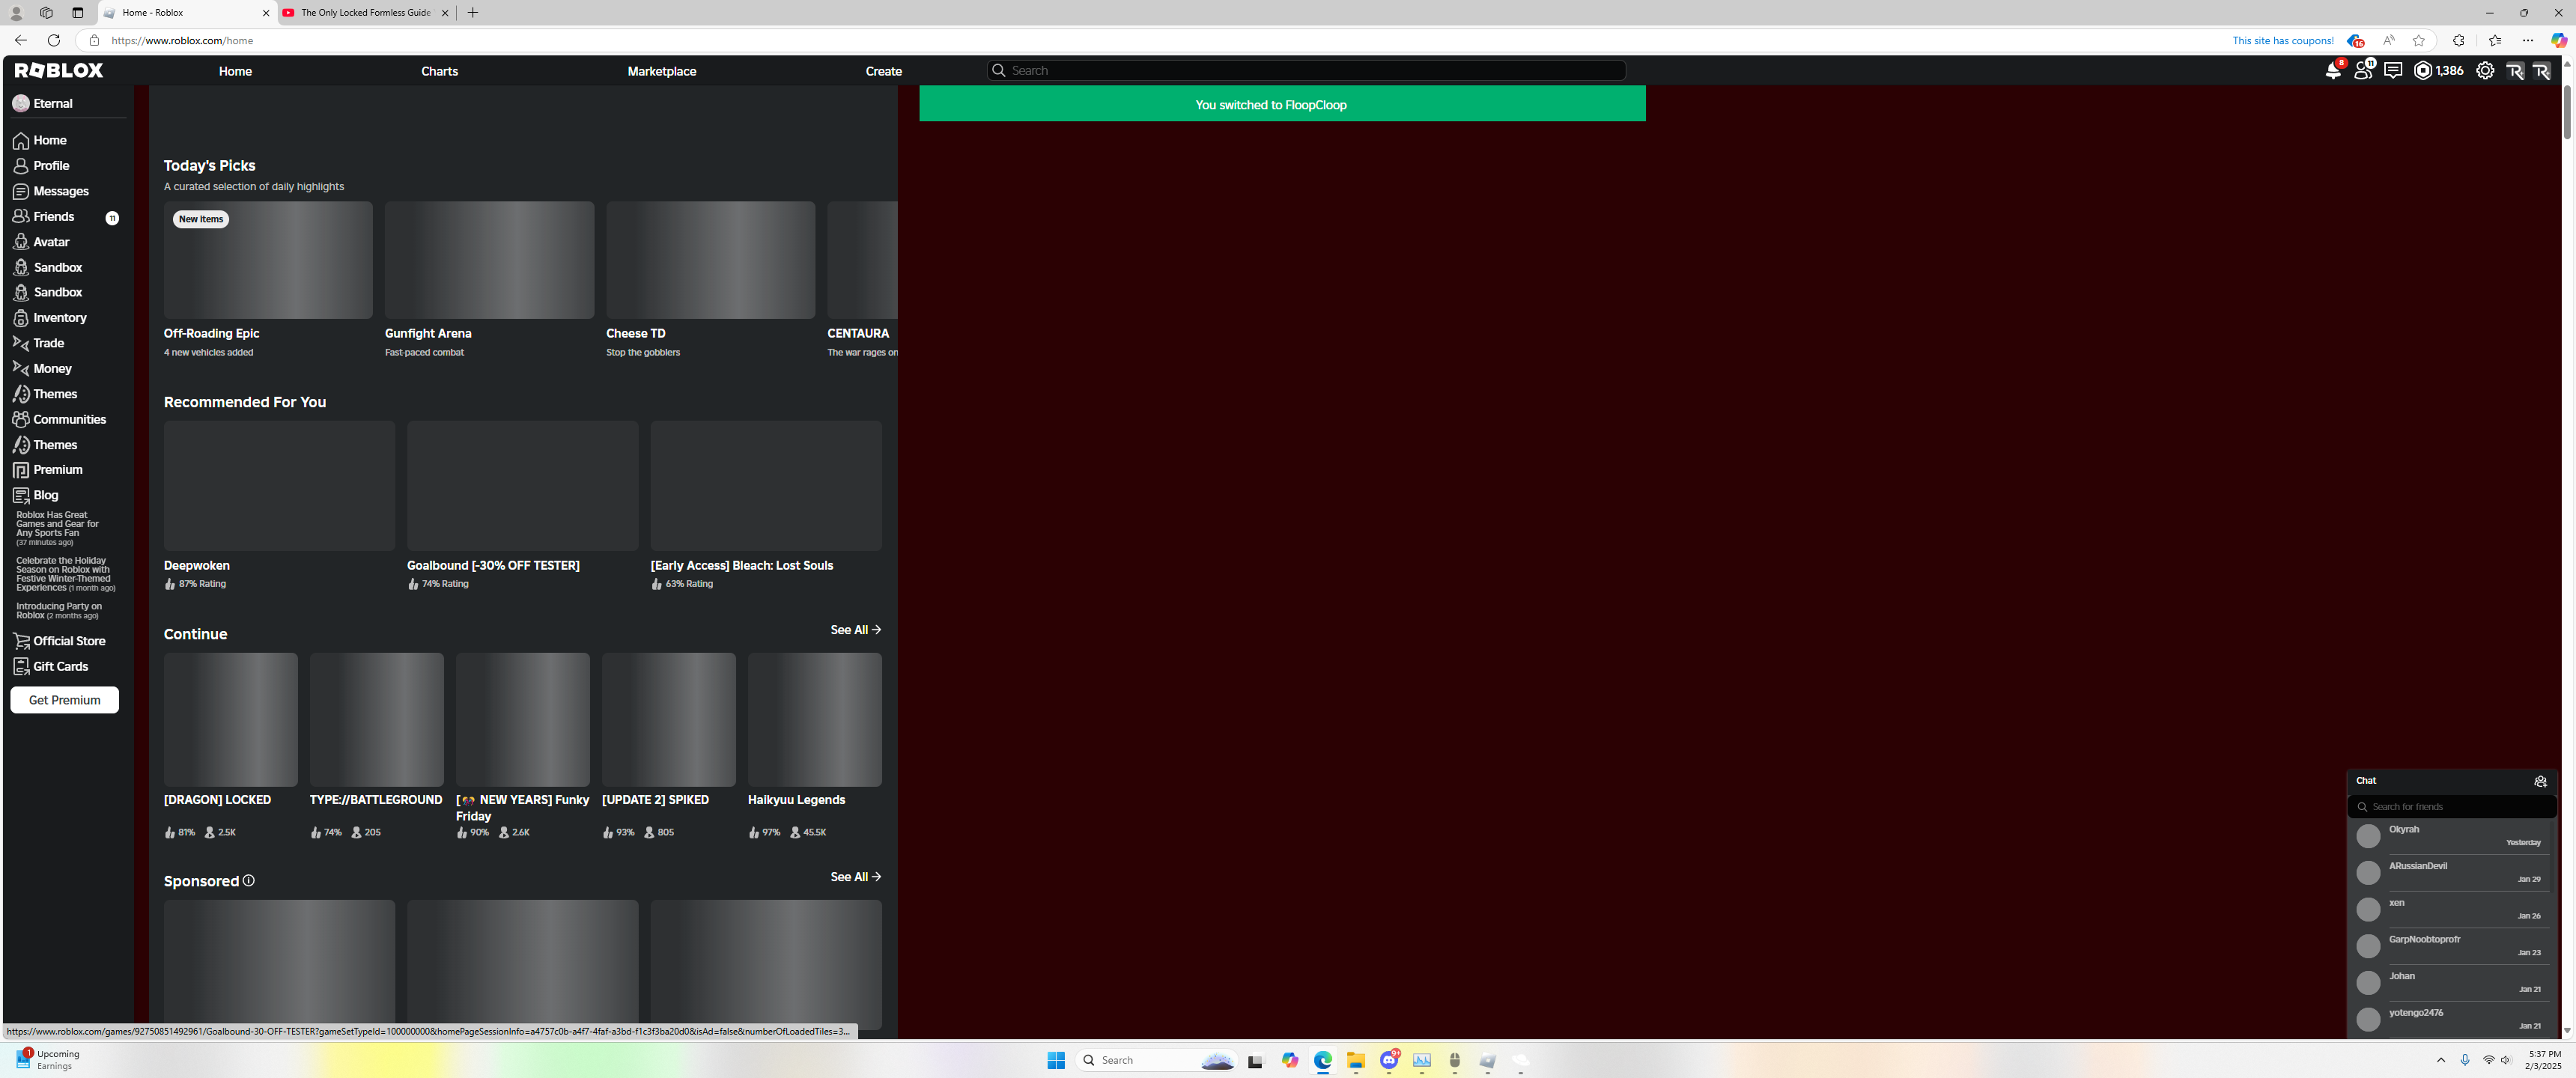Open the Deepwoken game thumbnail
Image resolution: width=2576 pixels, height=1078 pixels.
(279, 486)
